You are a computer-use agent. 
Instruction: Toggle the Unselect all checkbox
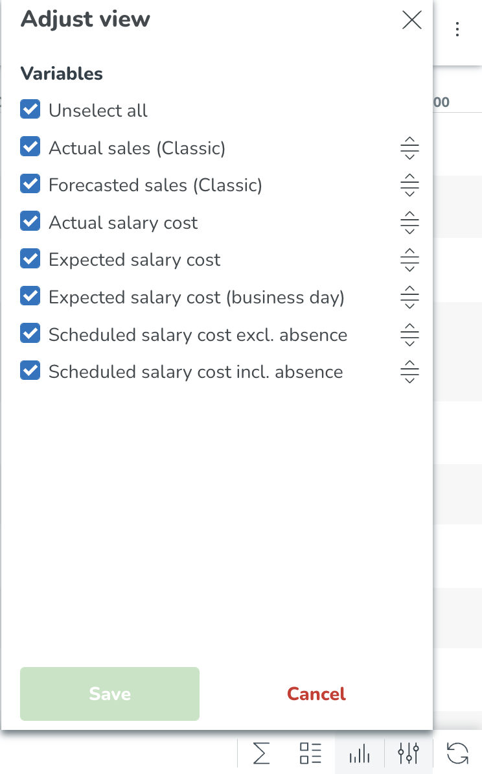click(x=30, y=110)
